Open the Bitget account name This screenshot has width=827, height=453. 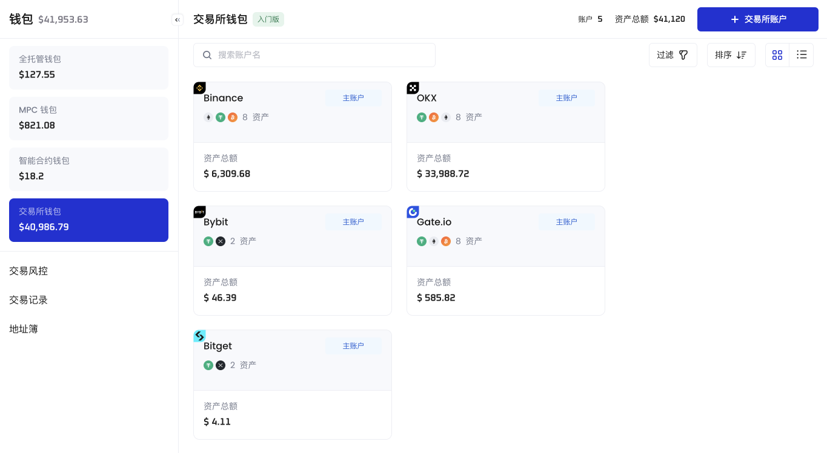218,346
